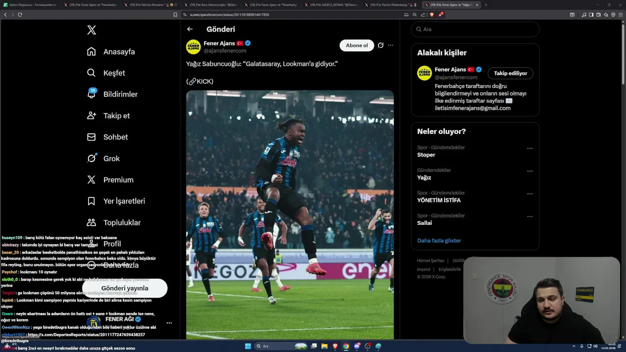
Task: Open the FENER AĞI account switcher dots
Action: (x=169, y=323)
